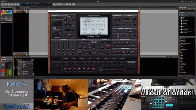Click the EDIT button in Bitwig toolbar
196x110 pixels.
click(58, 4)
